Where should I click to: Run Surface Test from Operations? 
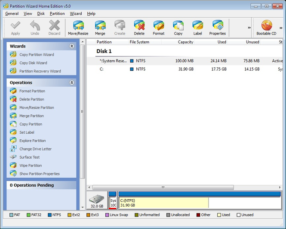click(30, 157)
